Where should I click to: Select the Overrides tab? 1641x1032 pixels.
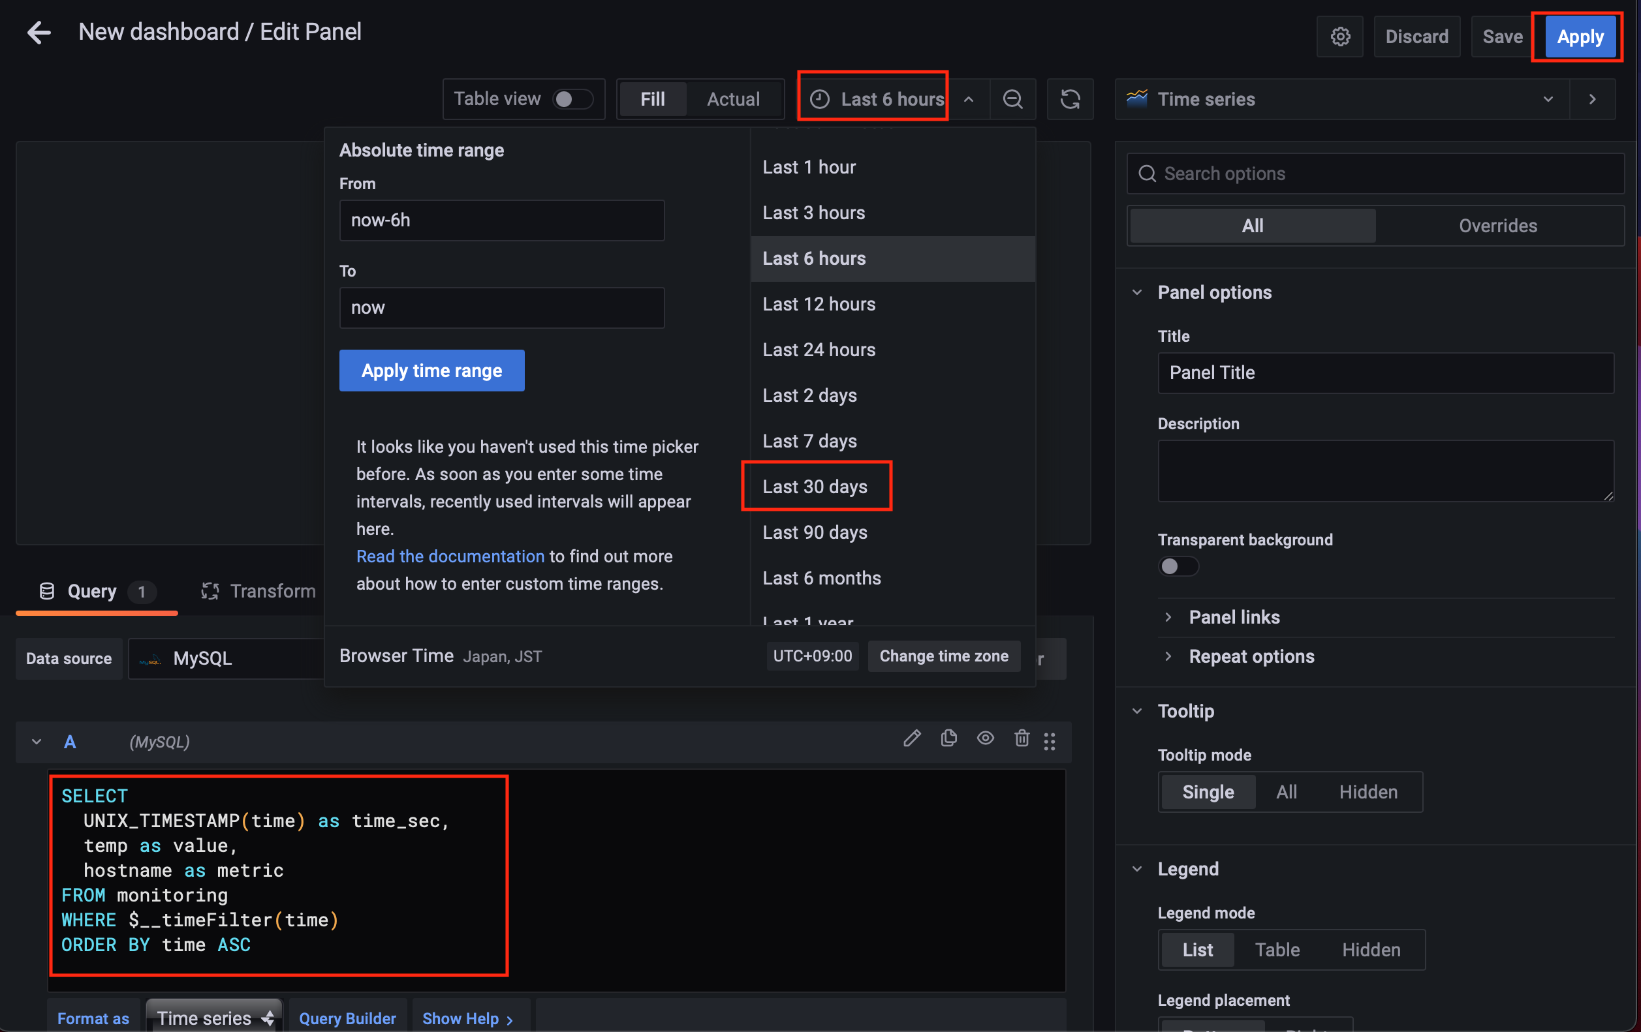tap(1497, 226)
